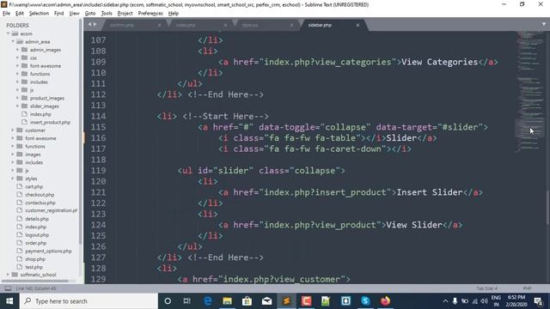Screen dimensions: 550x309
Task: Open order.php in the sidebar
Action: [36, 243]
